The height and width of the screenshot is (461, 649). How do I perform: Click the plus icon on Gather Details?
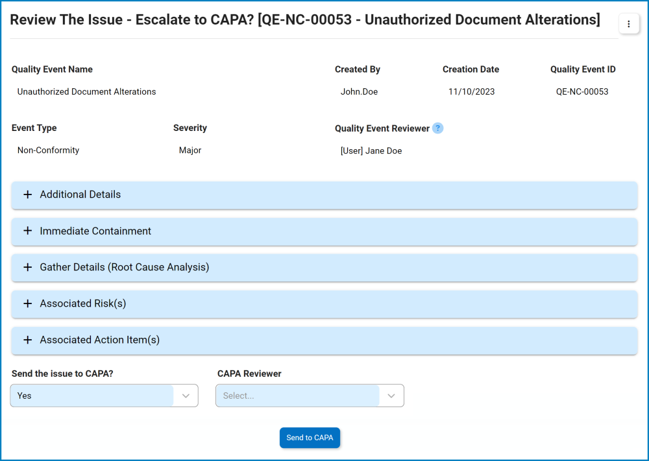tap(27, 267)
